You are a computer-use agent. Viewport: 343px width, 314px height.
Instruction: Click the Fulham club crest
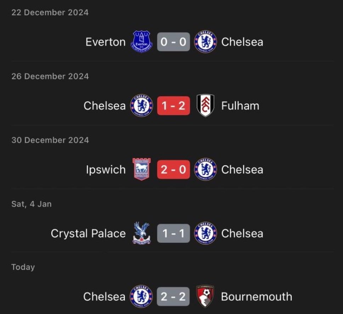(x=206, y=106)
